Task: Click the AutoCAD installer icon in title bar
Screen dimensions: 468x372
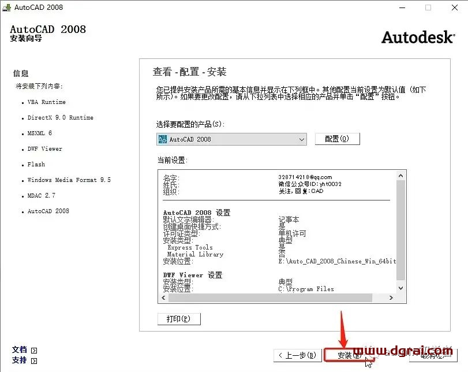Action: (x=7, y=8)
